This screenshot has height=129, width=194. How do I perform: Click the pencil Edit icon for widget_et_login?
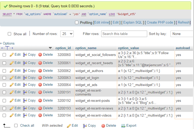pyautogui.click(x=12, y=78)
